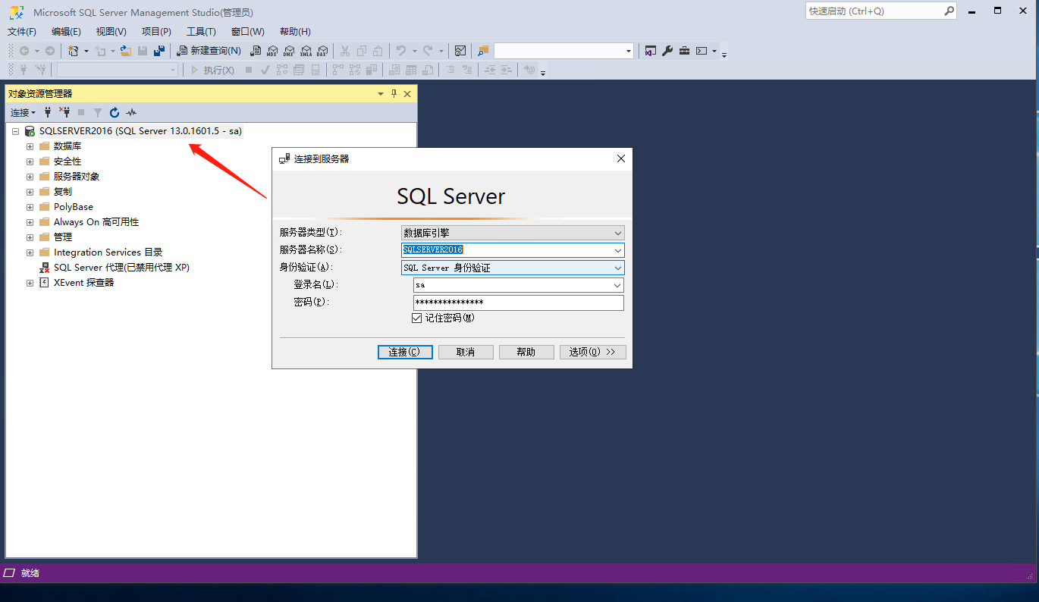Viewport: 1039px width, 602px height.
Task: Click the Save icon on the toolbar
Action: [x=144, y=50]
